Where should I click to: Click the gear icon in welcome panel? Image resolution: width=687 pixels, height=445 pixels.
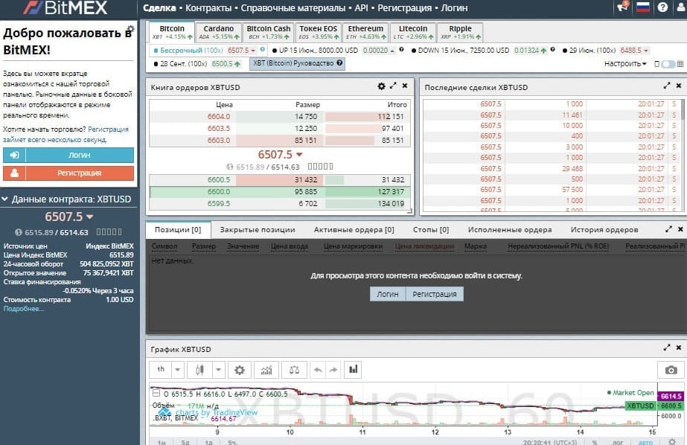[x=130, y=29]
